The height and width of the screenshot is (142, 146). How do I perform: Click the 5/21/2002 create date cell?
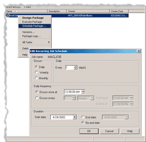tap(119, 16)
